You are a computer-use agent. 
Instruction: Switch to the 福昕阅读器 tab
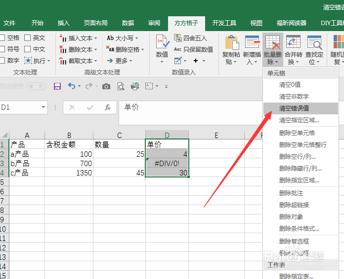pyautogui.click(x=291, y=23)
